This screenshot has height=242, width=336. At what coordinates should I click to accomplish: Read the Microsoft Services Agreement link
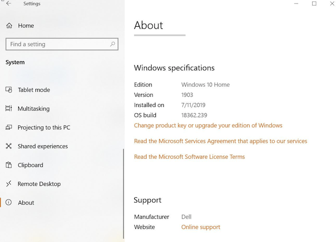coord(220,141)
